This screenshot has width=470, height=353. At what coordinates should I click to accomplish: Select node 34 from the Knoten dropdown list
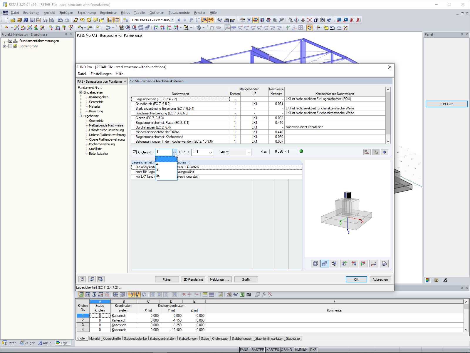pos(166,176)
